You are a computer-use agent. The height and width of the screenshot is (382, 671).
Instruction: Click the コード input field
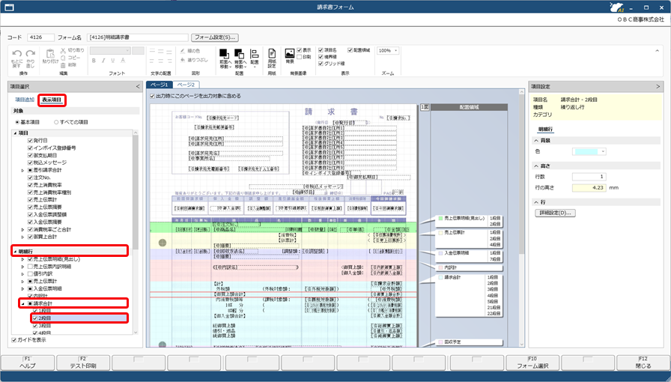[40, 37]
